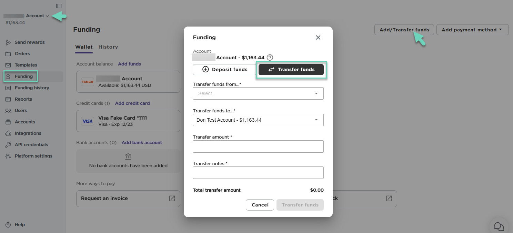
Task: Click into the Transfer amount field
Action: pos(258,146)
